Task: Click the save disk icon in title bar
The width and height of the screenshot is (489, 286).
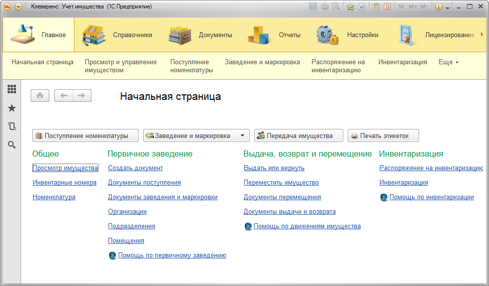Action: [x=313, y=7]
